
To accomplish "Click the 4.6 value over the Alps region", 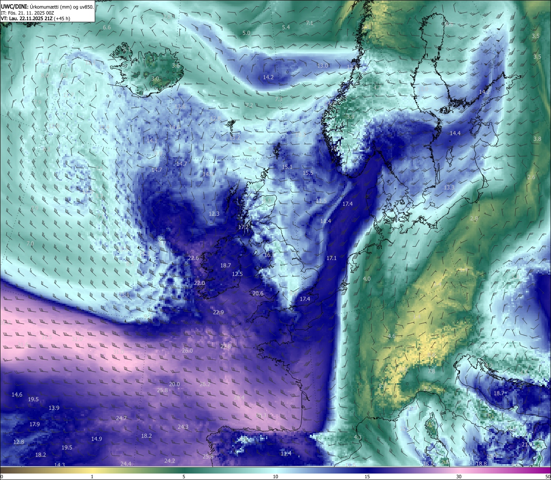I will coord(391,336).
